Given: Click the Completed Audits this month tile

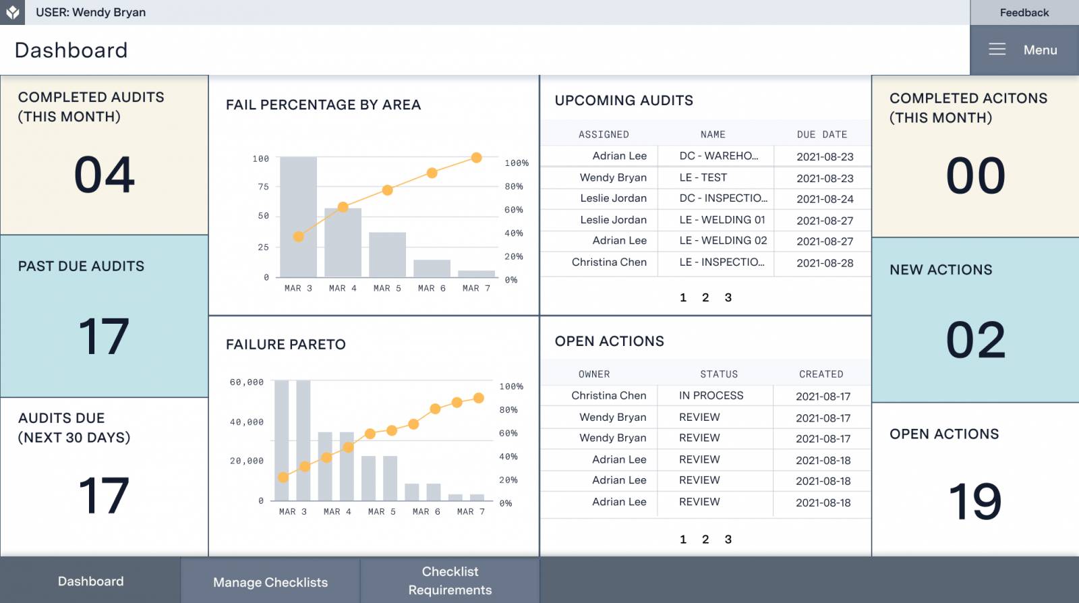Looking at the screenshot, I should tap(104, 155).
